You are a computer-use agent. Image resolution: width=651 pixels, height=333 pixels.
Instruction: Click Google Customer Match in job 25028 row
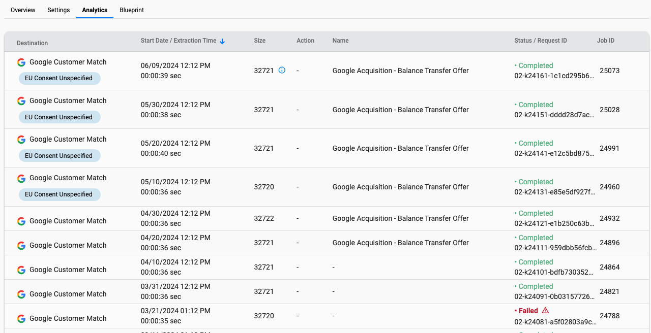tap(68, 101)
